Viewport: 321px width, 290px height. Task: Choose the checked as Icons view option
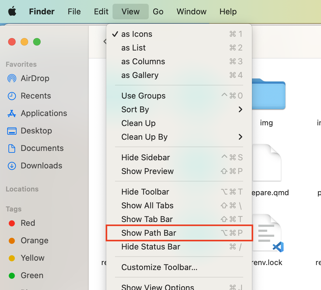(137, 34)
